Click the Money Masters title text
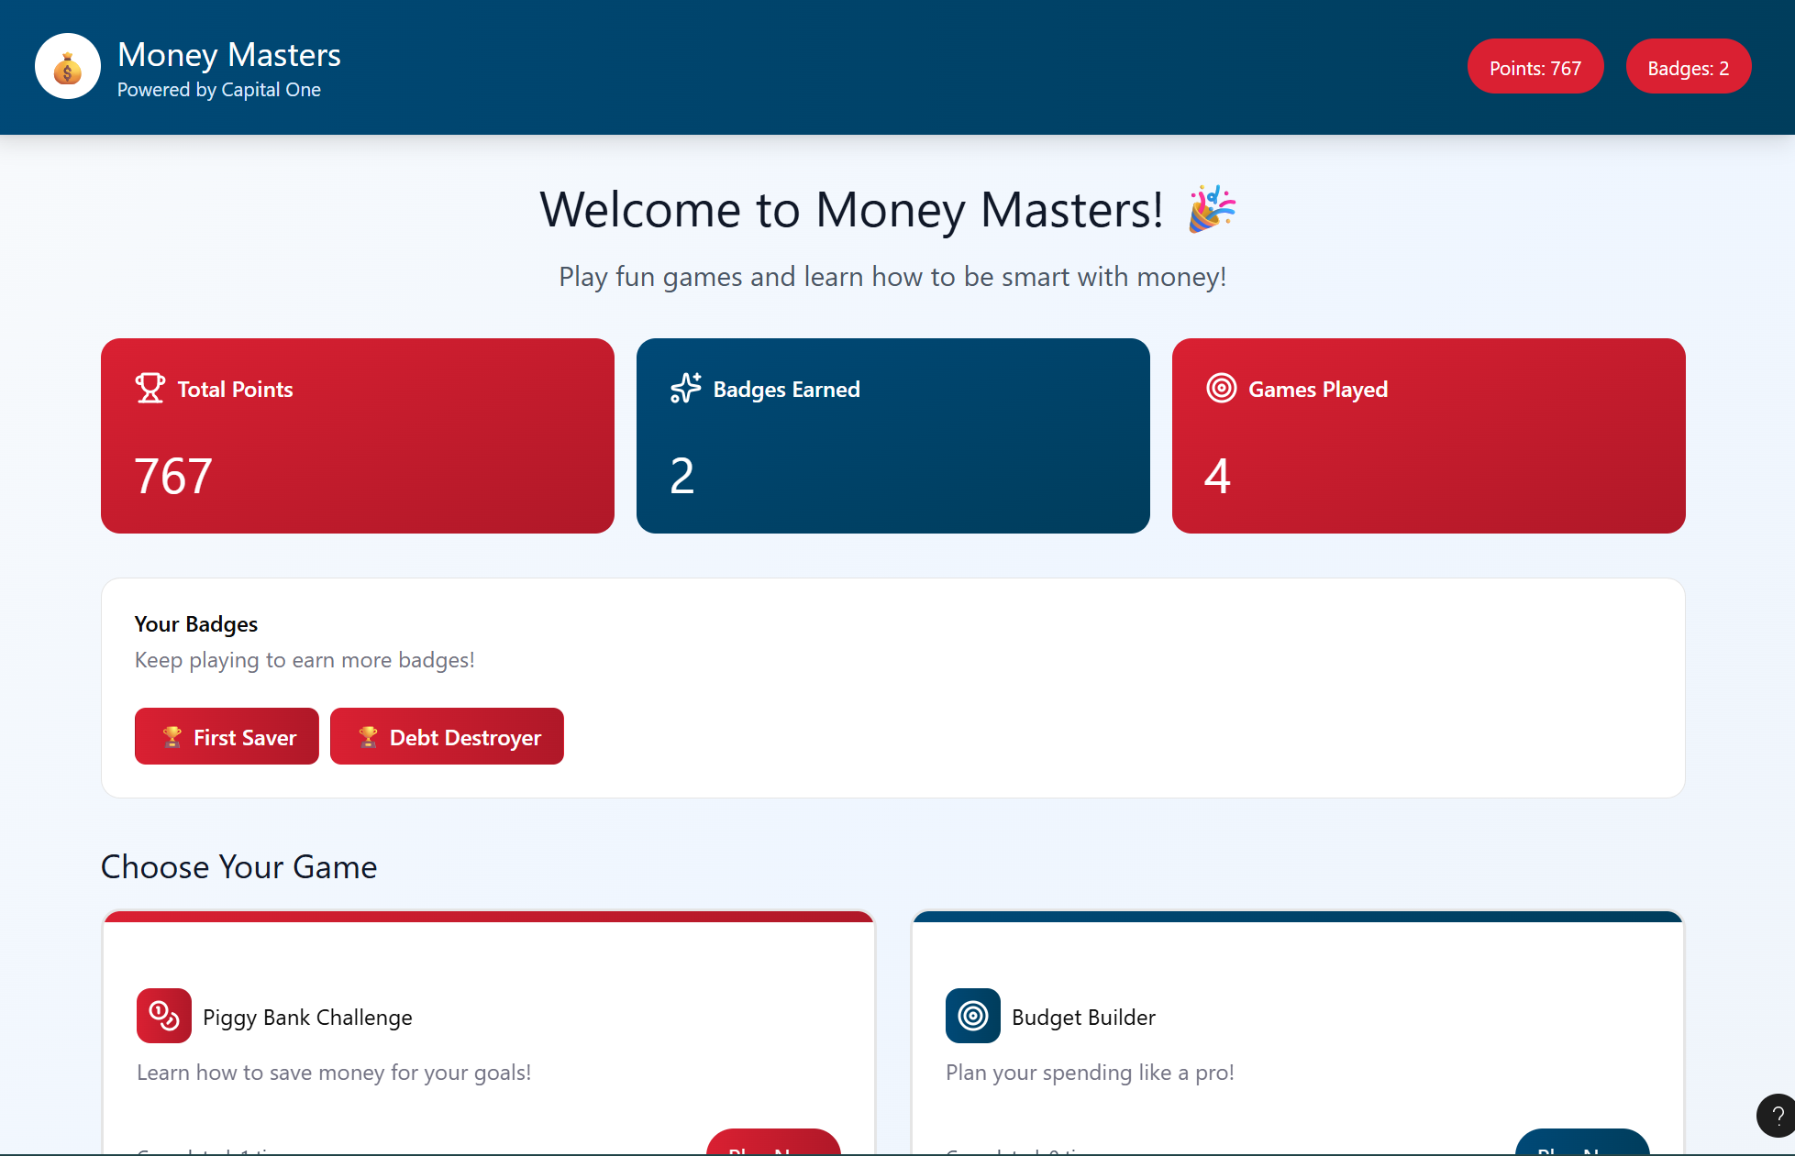Viewport: 1795px width, 1156px height. click(228, 55)
